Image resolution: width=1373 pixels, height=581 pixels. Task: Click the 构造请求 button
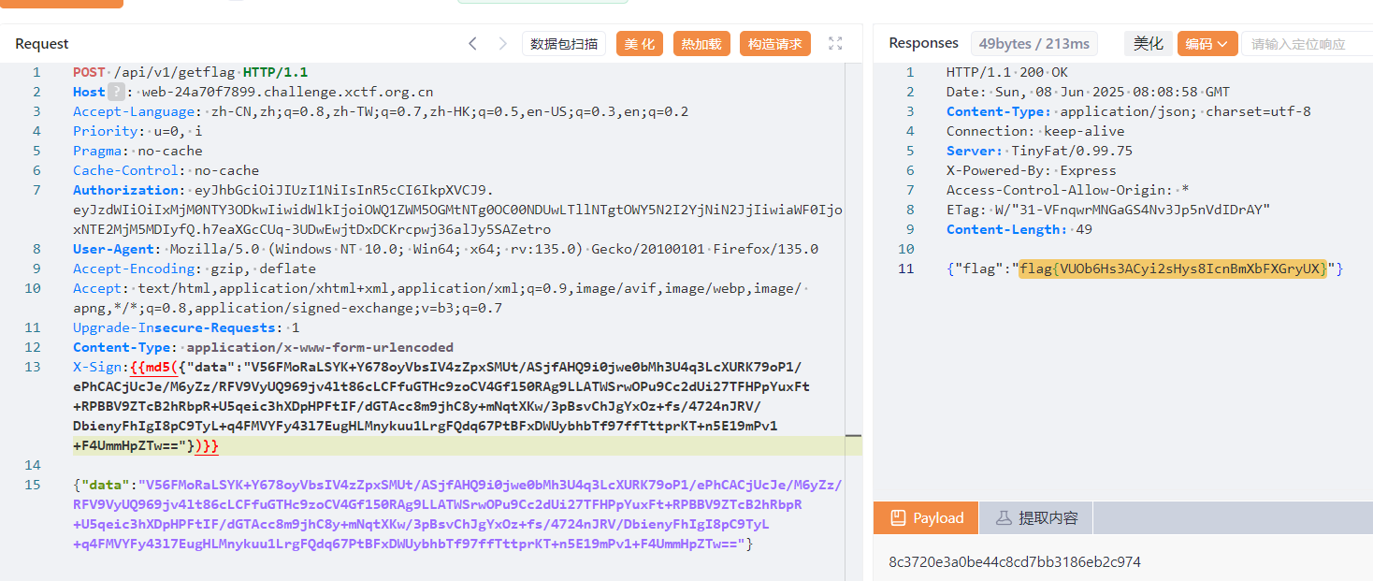775,43
